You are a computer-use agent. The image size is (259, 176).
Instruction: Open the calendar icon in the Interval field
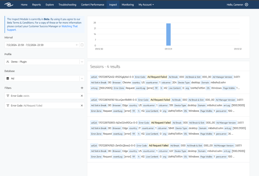(82, 45)
